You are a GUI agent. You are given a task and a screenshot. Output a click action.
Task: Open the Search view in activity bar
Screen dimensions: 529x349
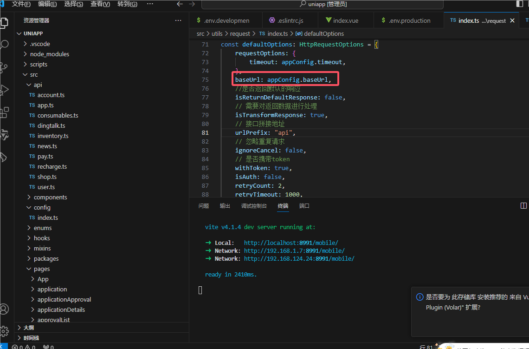pos(4,45)
